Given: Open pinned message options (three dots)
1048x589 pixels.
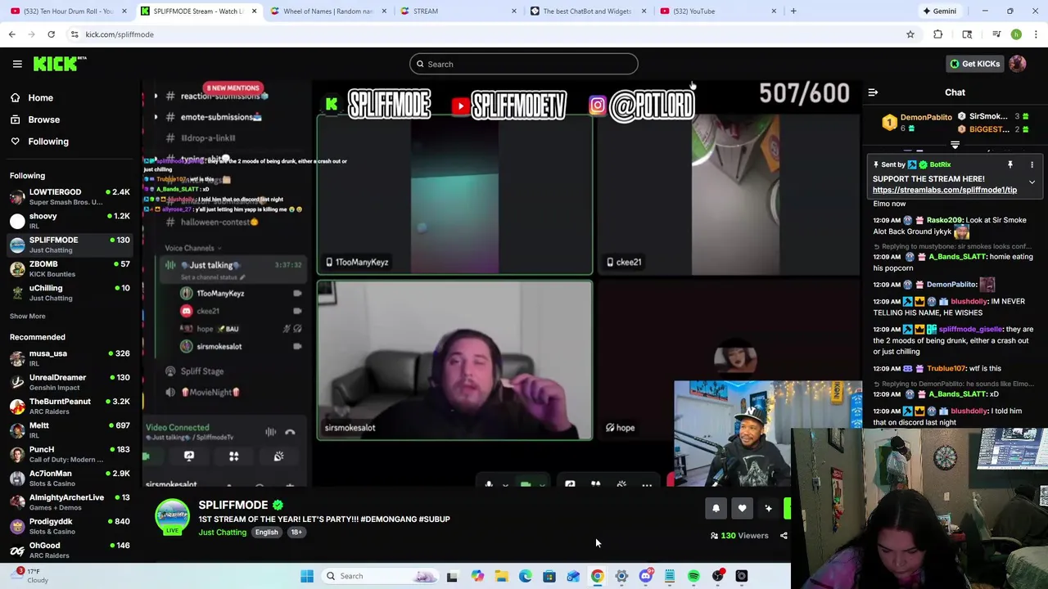Looking at the screenshot, I should (1032, 165).
